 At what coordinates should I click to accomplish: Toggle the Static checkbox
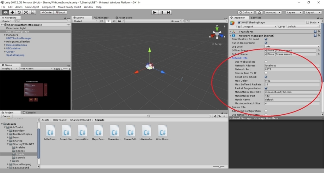(308, 22)
